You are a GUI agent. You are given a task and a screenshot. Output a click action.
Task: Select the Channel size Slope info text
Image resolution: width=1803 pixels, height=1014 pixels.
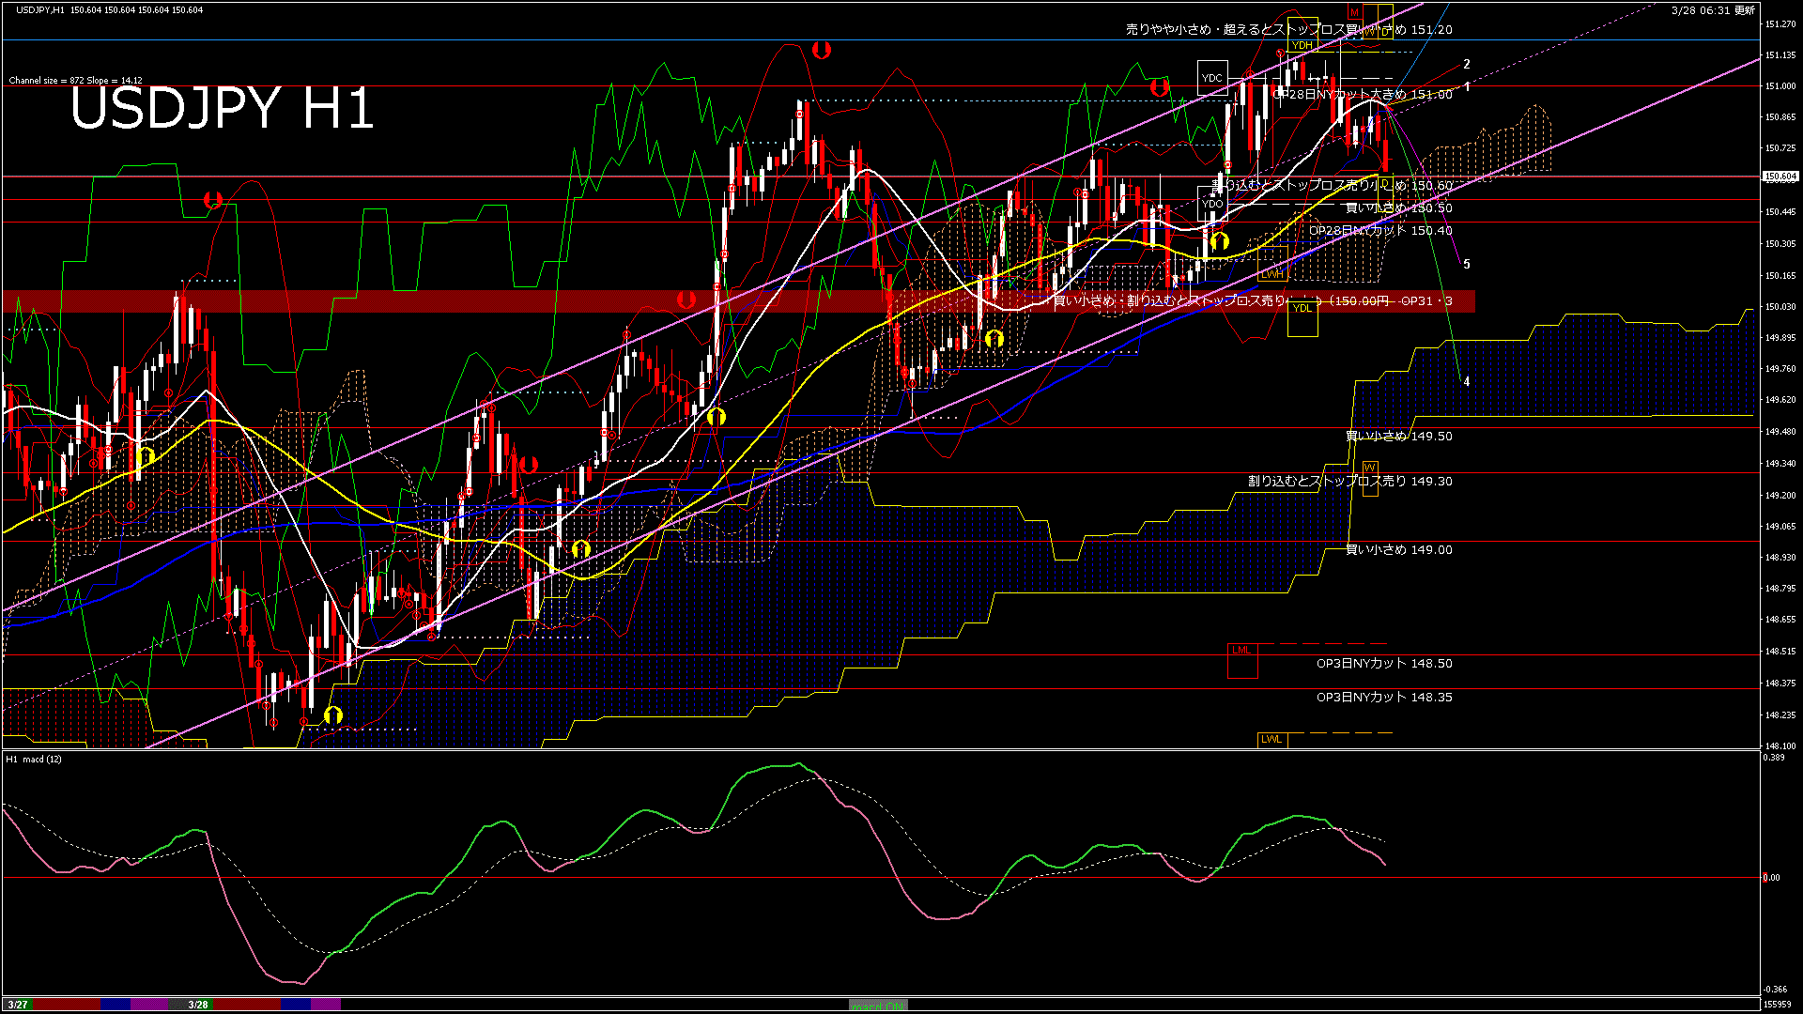pos(75,81)
